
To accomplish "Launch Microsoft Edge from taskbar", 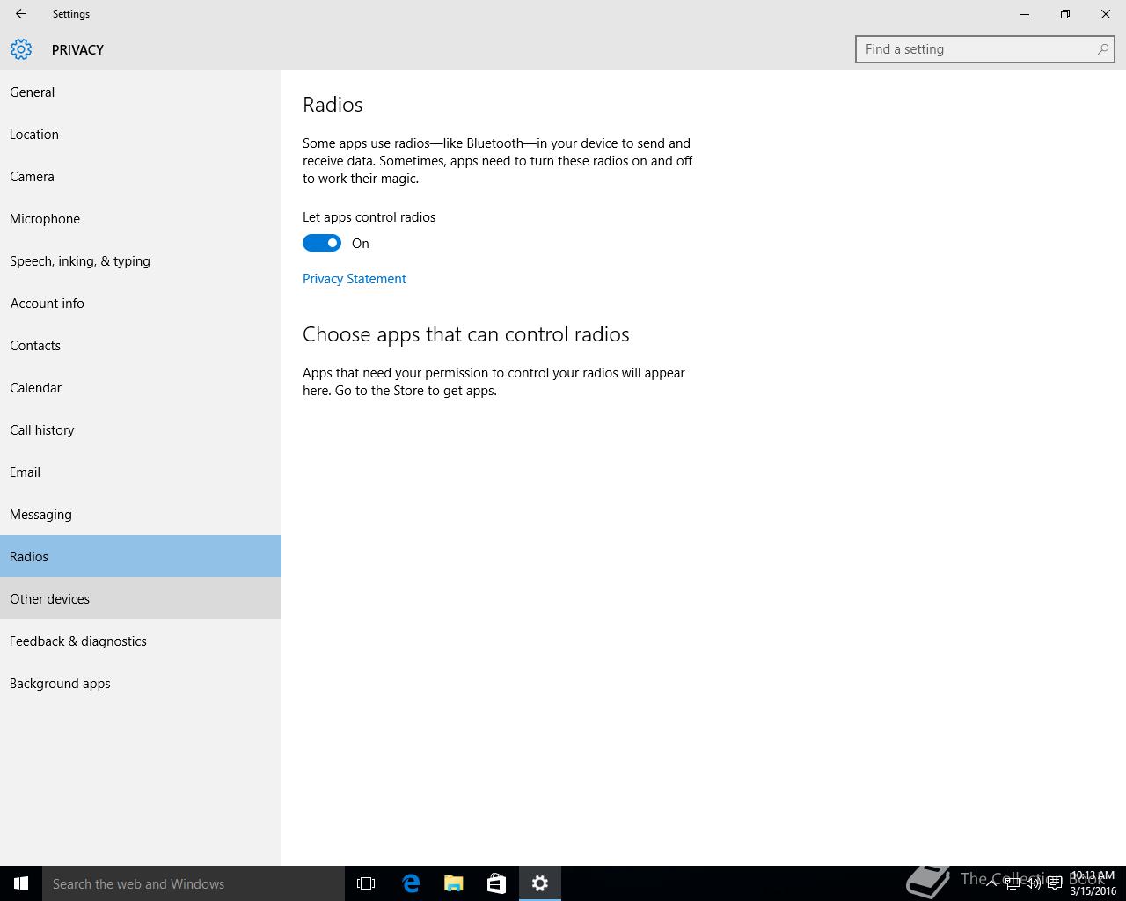I will pyautogui.click(x=410, y=883).
